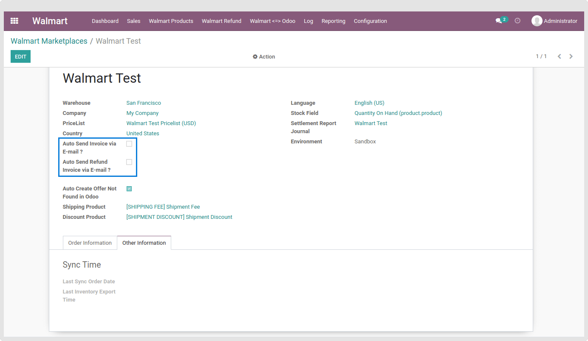This screenshot has width=588, height=341.
Task: Open Walmart Test Pricelist (USD) link
Action: pyautogui.click(x=161, y=123)
